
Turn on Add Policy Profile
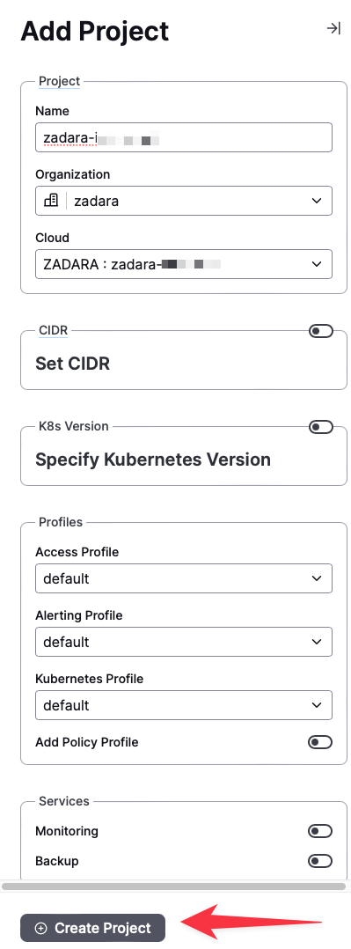[320, 742]
